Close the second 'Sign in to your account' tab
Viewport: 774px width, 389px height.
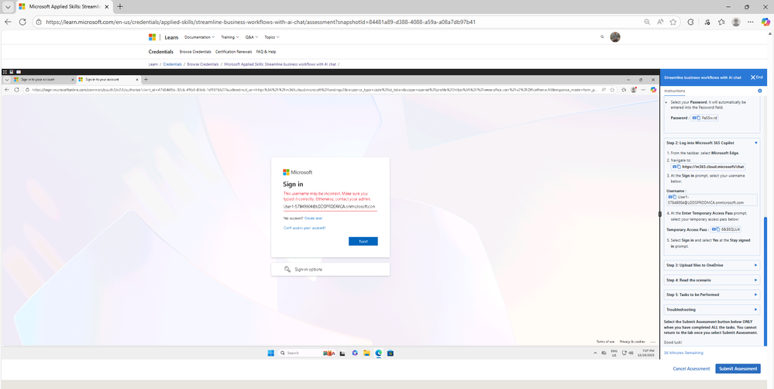(137, 80)
